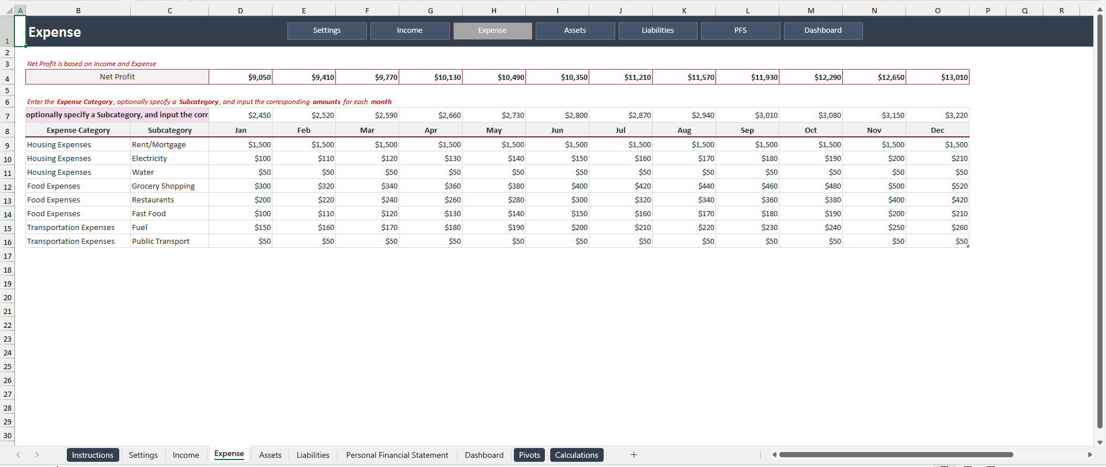Open the Income navigation button
The width and height of the screenshot is (1106, 467).
(x=410, y=30)
